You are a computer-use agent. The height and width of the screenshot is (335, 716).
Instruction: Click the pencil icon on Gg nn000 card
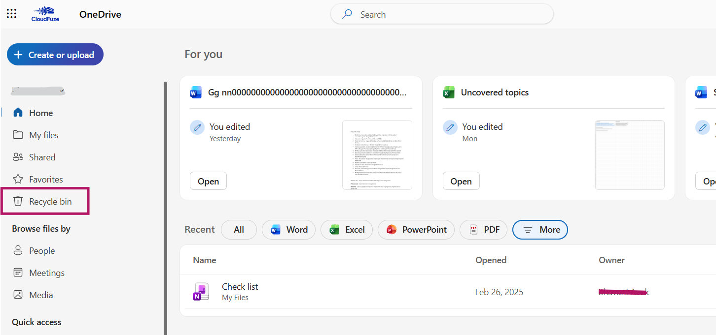click(197, 127)
